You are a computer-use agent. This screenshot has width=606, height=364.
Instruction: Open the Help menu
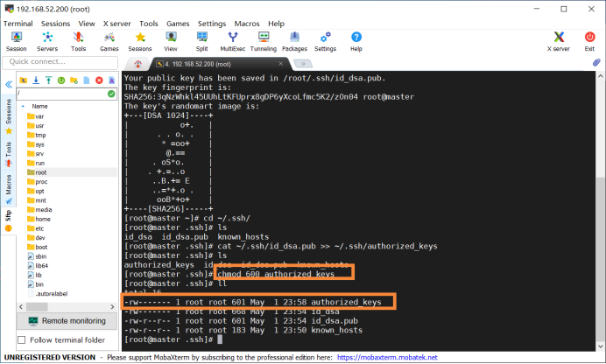276,24
